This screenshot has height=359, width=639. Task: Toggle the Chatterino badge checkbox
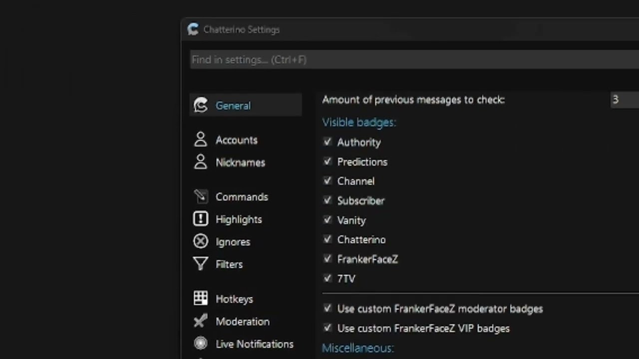pos(327,239)
